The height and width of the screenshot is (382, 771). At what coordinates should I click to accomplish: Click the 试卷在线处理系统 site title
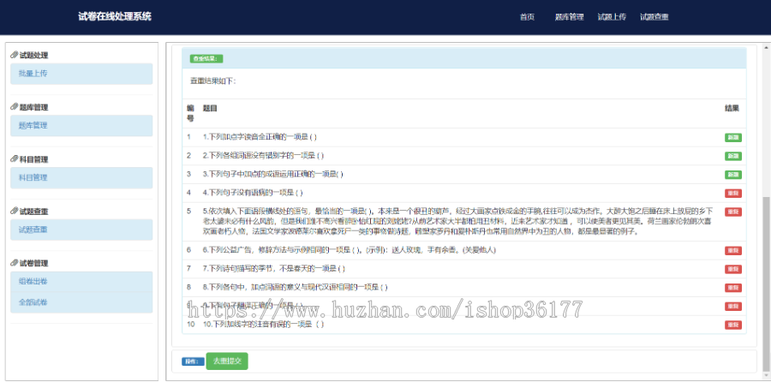pyautogui.click(x=115, y=17)
